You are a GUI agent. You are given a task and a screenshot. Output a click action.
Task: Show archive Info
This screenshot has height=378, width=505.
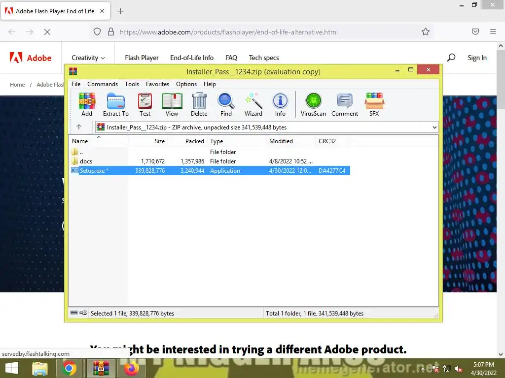click(280, 104)
